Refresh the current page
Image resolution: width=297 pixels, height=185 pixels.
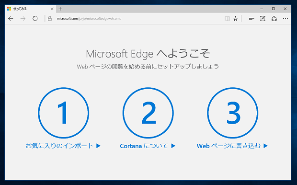35,19
